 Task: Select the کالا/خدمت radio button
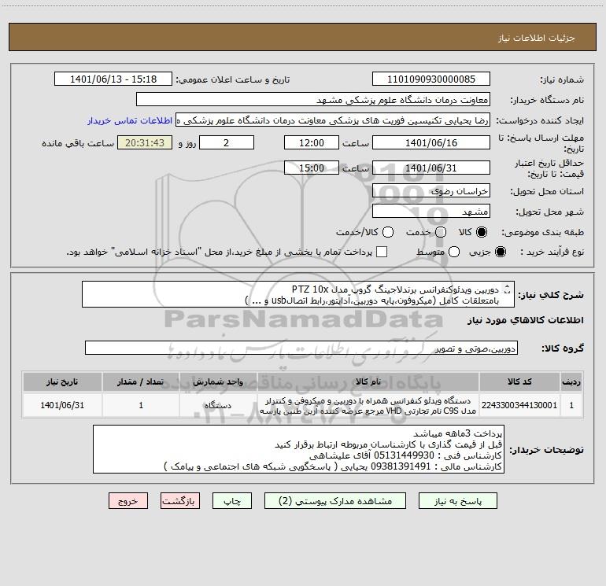388,232
